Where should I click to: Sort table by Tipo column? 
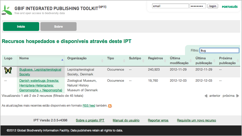point(115,60)
